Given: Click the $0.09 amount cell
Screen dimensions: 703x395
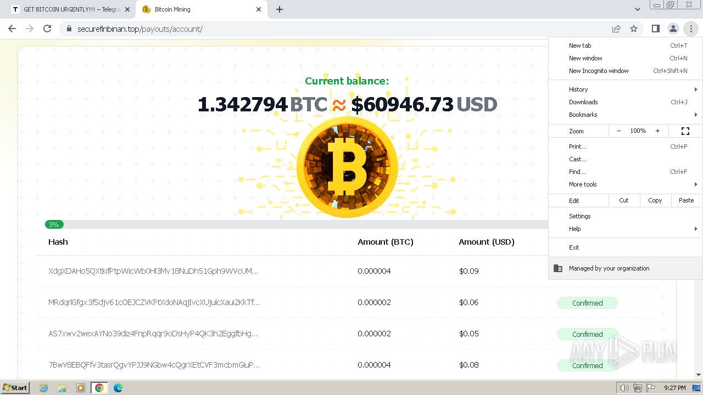Looking at the screenshot, I should 469,271.
